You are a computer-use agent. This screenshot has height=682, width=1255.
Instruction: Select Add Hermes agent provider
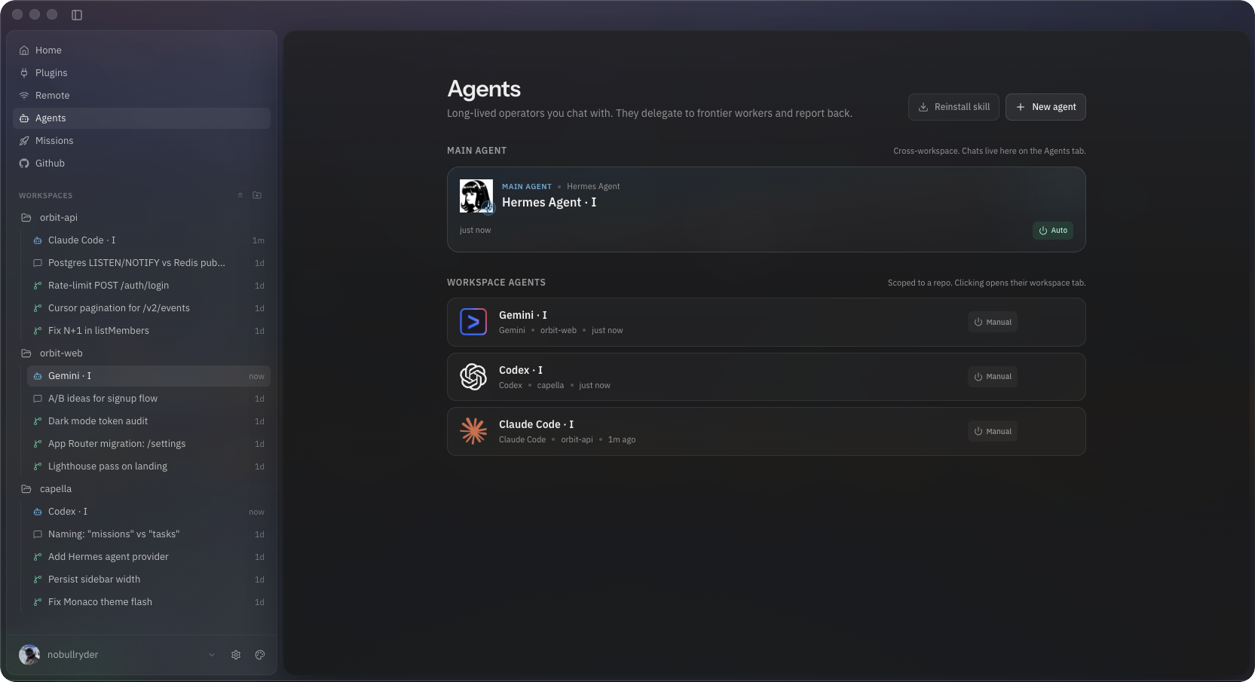tap(148, 557)
